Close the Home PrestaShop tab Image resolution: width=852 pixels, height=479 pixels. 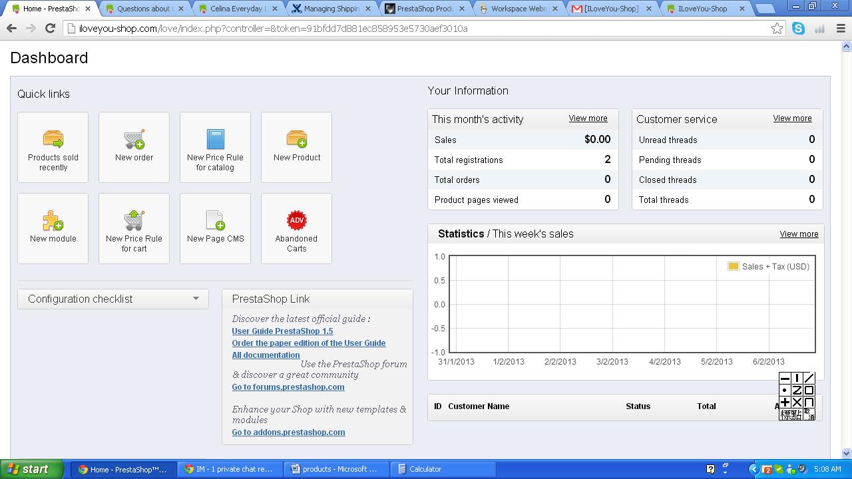coord(87,9)
